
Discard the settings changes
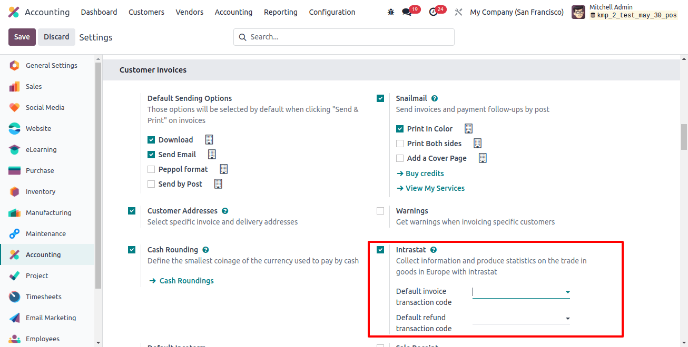coord(56,37)
